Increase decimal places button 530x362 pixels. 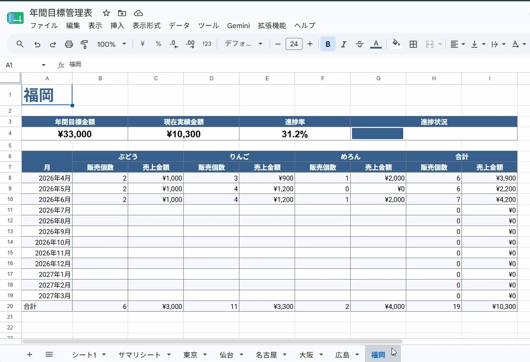[190, 44]
